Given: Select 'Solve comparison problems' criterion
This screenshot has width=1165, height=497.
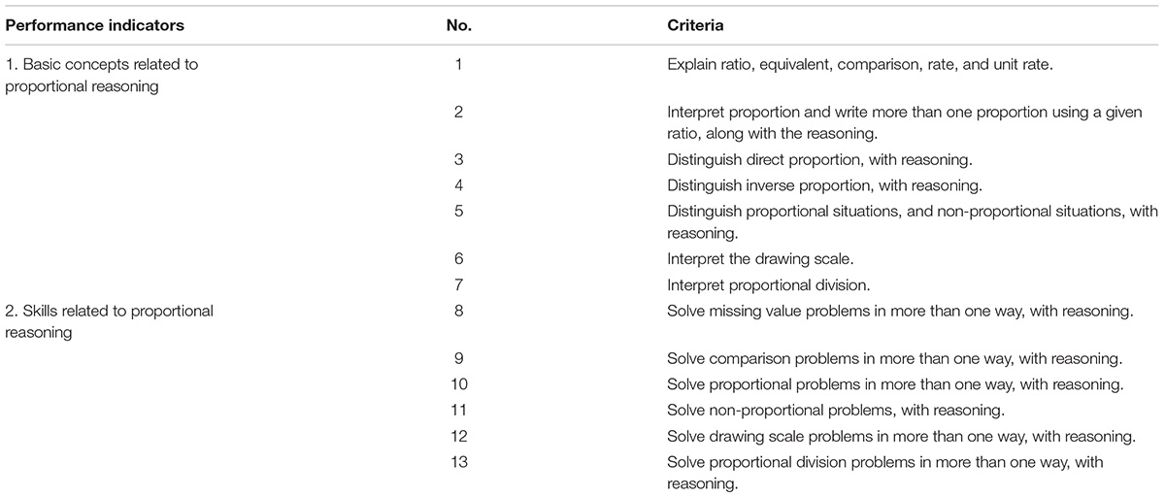Looking at the screenshot, I should [x=894, y=359].
